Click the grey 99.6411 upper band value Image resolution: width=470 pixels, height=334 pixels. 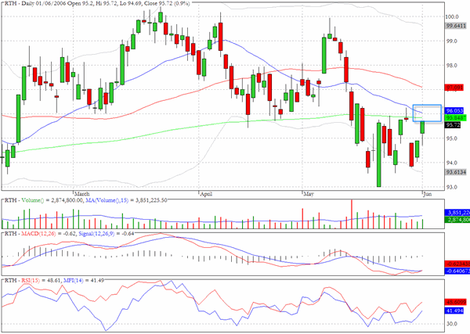(x=456, y=26)
